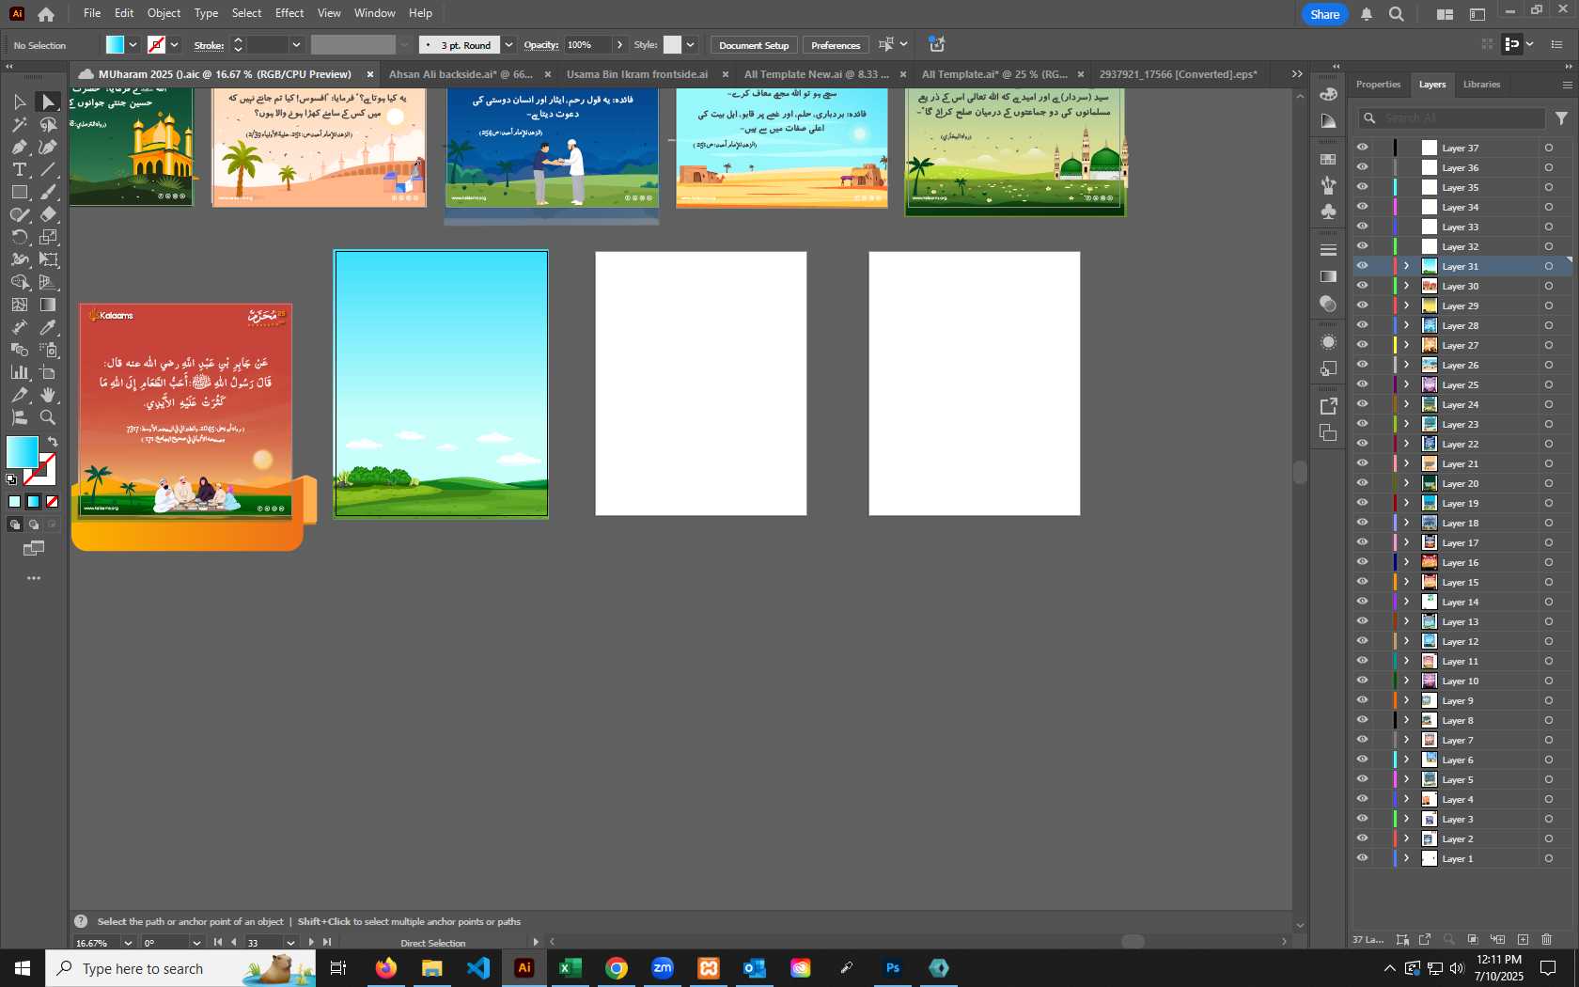
Task: Click the Preferences button
Action: pyautogui.click(x=836, y=45)
